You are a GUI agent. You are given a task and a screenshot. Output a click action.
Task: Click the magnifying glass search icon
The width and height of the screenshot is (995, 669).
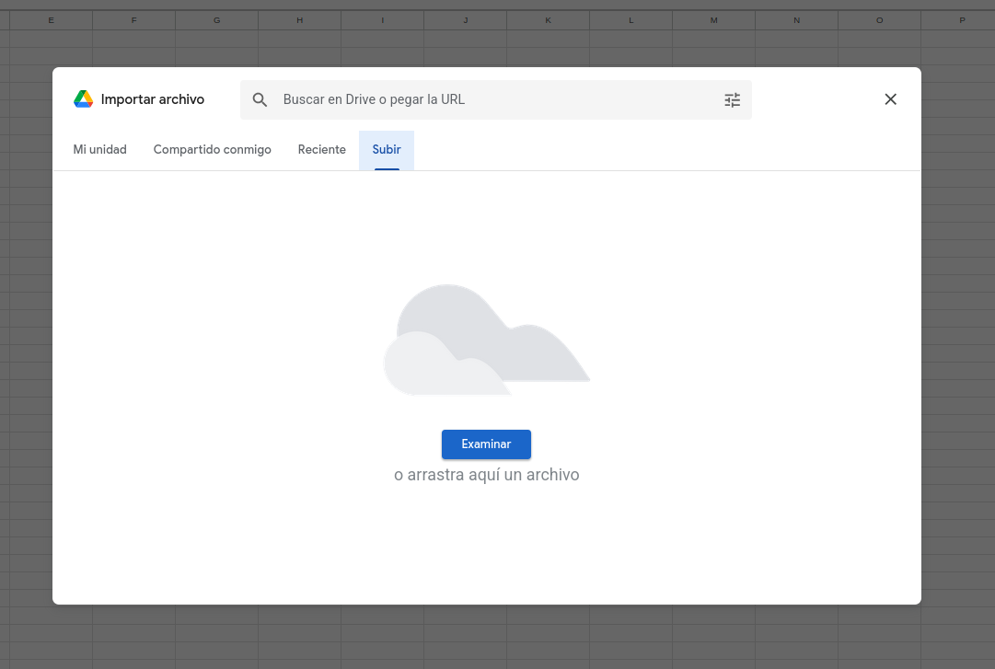260,99
